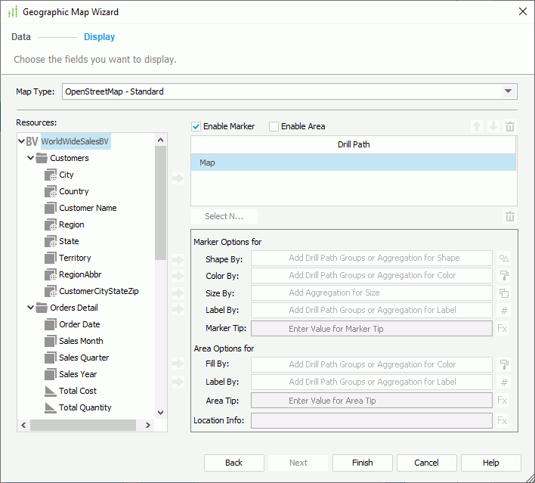Open the Map Type dropdown
The height and width of the screenshot is (483, 535).
[508, 91]
